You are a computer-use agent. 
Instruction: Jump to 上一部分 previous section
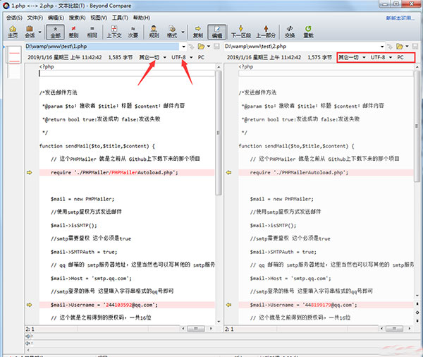[266, 32]
